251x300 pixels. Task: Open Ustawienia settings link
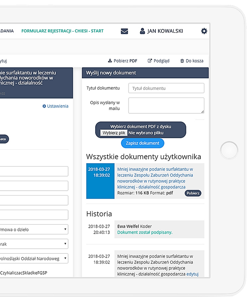click(x=55, y=106)
